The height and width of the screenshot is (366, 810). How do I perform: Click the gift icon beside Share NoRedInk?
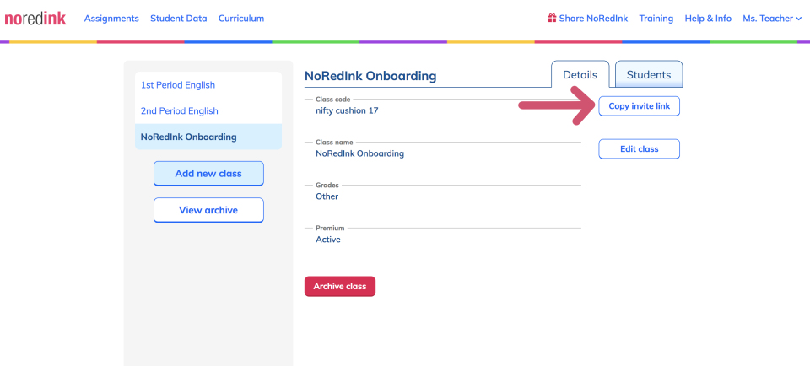552,18
